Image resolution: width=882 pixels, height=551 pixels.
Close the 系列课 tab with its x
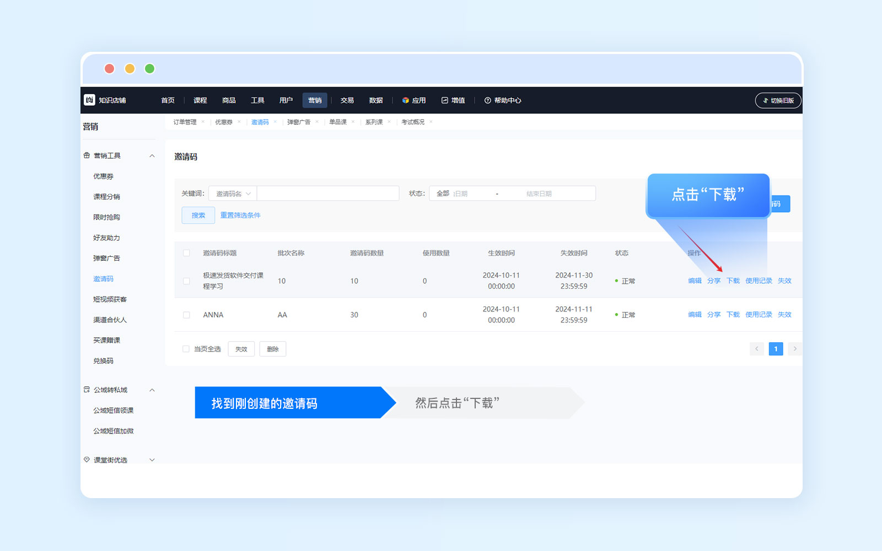pos(389,122)
